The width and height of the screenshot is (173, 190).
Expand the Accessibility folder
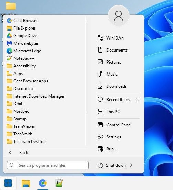tap(21, 66)
